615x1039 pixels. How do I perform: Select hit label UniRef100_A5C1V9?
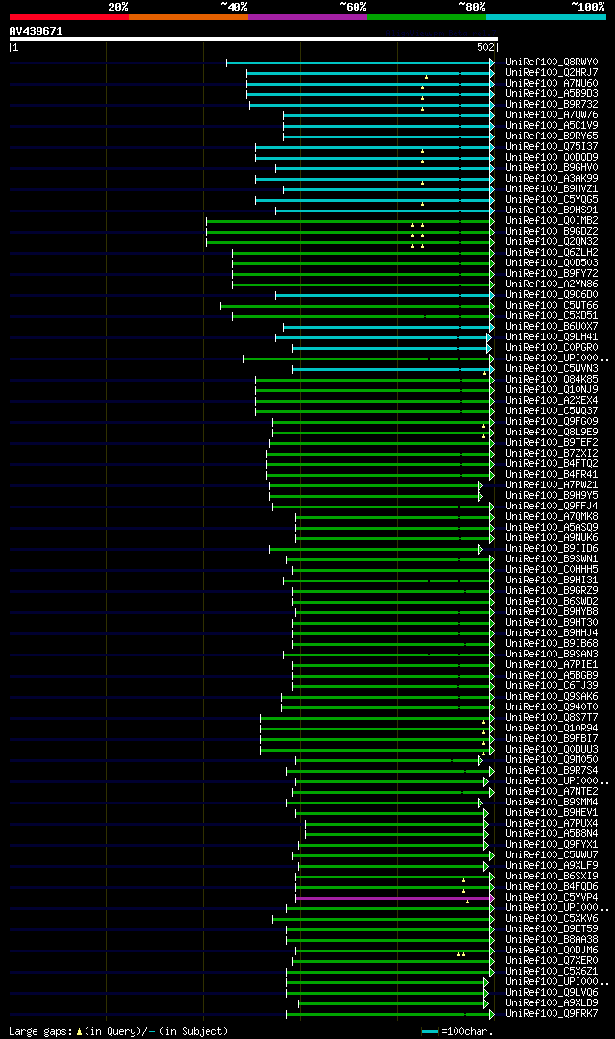[552, 126]
